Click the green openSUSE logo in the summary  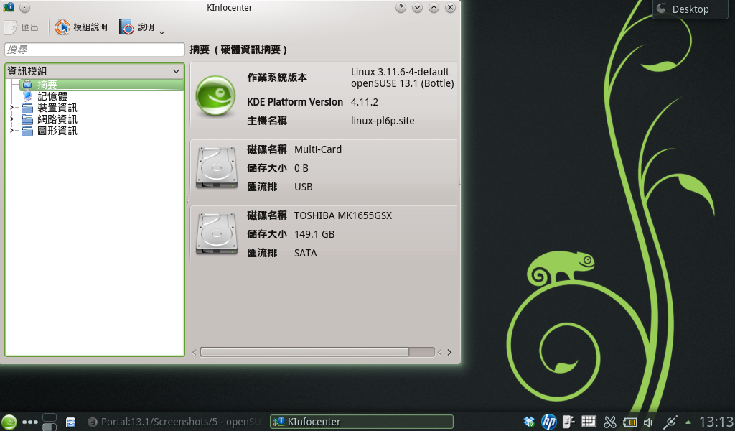215,96
